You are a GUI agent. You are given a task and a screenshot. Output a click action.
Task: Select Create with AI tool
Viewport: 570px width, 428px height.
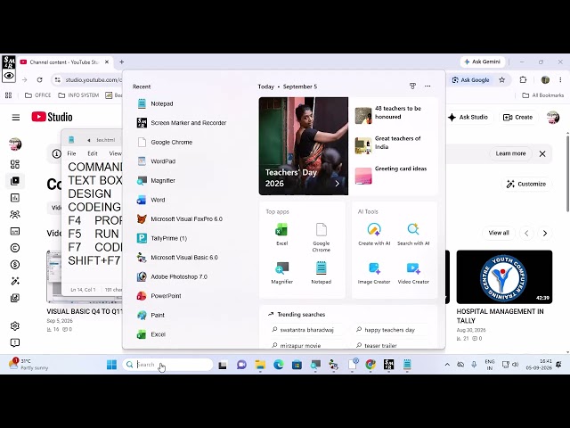374,235
